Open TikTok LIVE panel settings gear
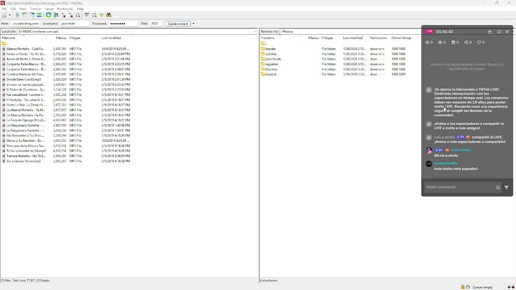The image size is (516, 290). click(499, 32)
